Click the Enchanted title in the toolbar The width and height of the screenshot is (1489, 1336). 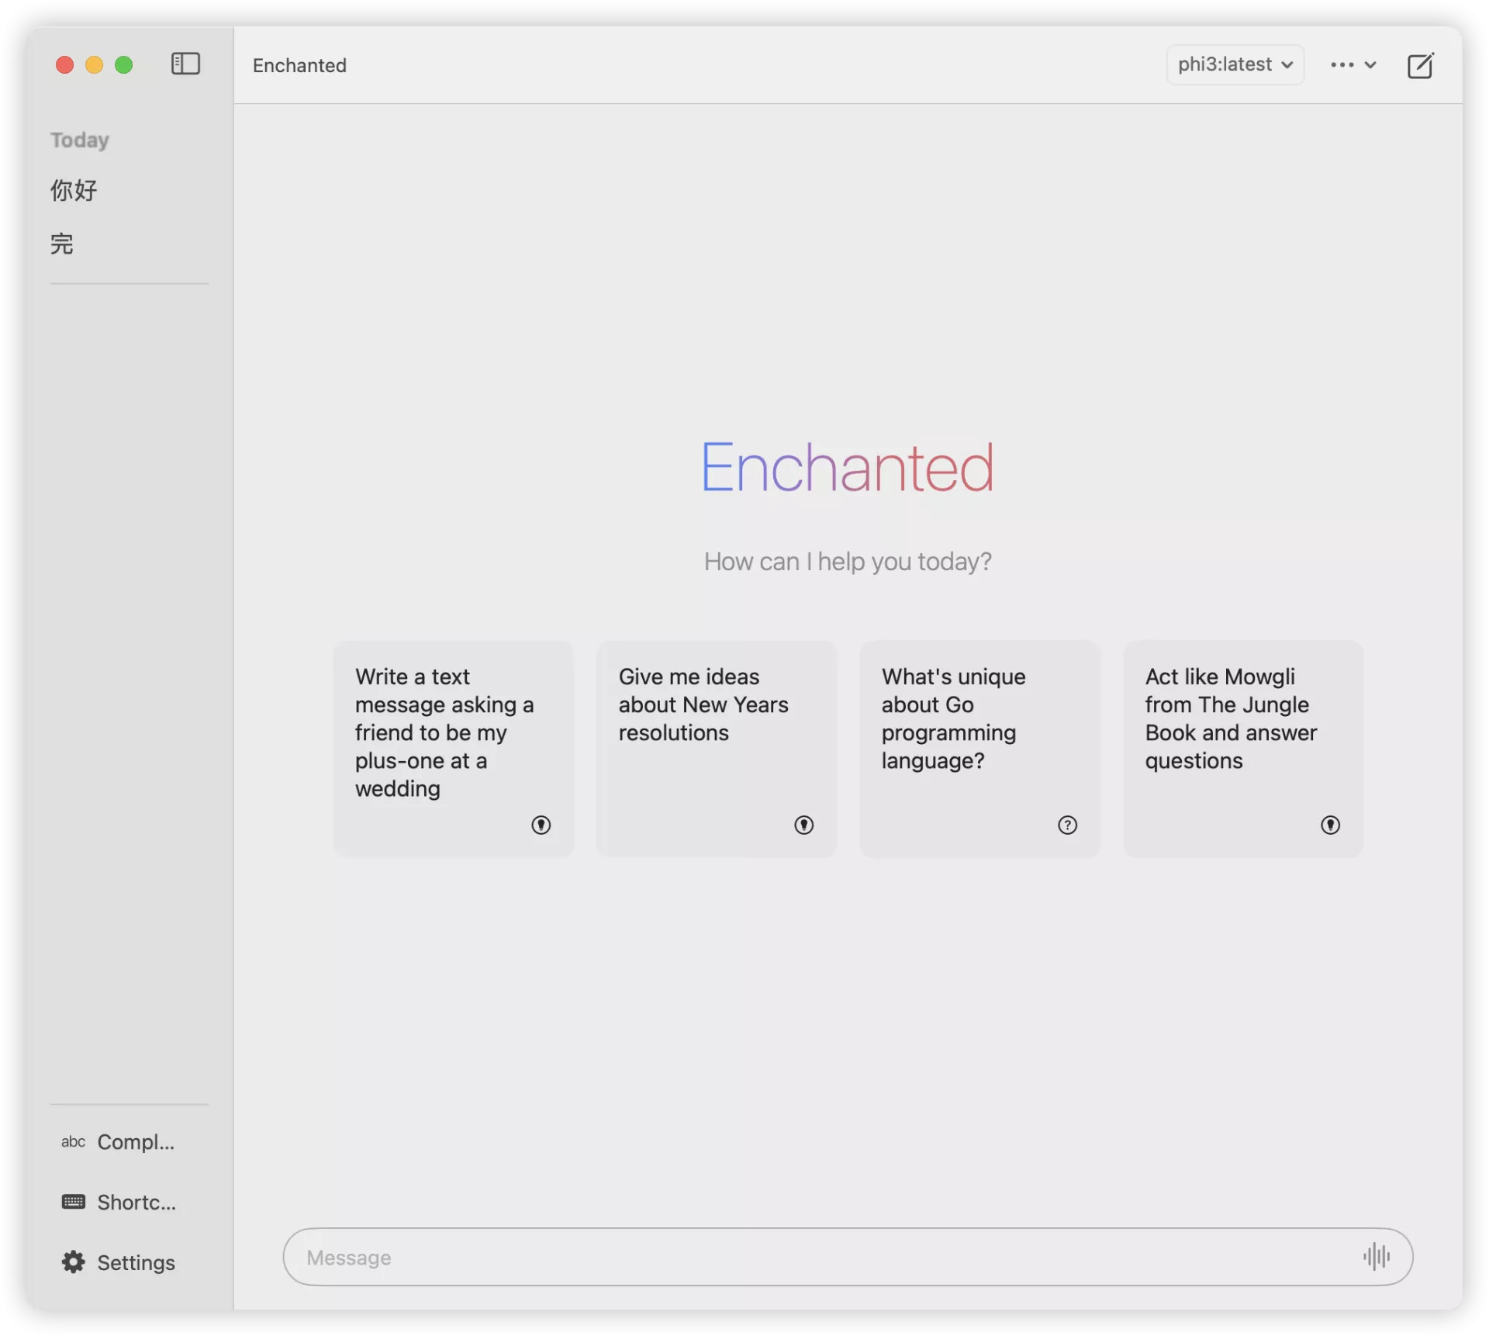[x=299, y=65]
